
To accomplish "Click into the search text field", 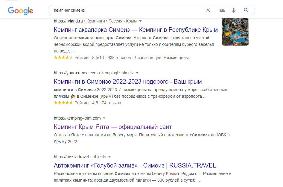I will click(126, 10).
